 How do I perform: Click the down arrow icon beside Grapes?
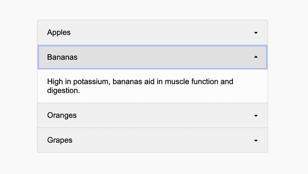(x=256, y=140)
